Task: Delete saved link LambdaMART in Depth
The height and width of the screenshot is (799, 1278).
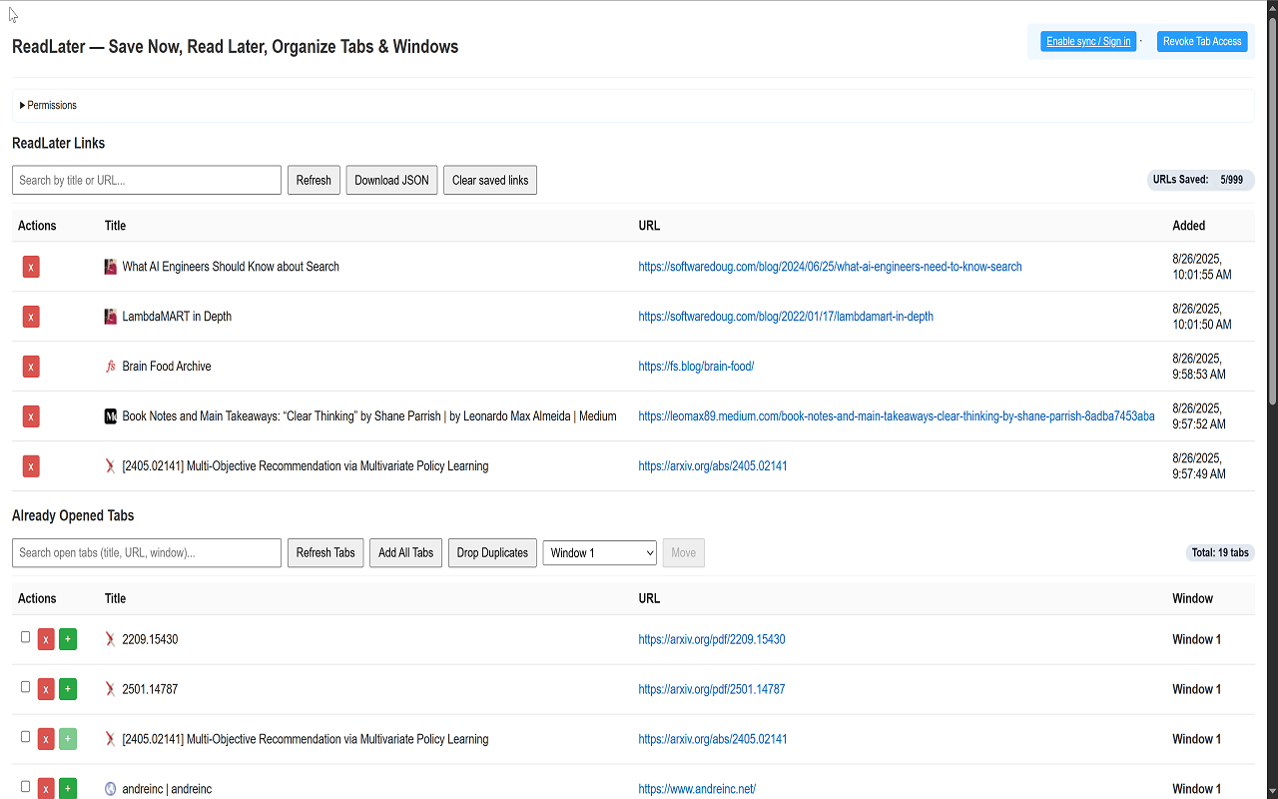Action: [x=31, y=317]
